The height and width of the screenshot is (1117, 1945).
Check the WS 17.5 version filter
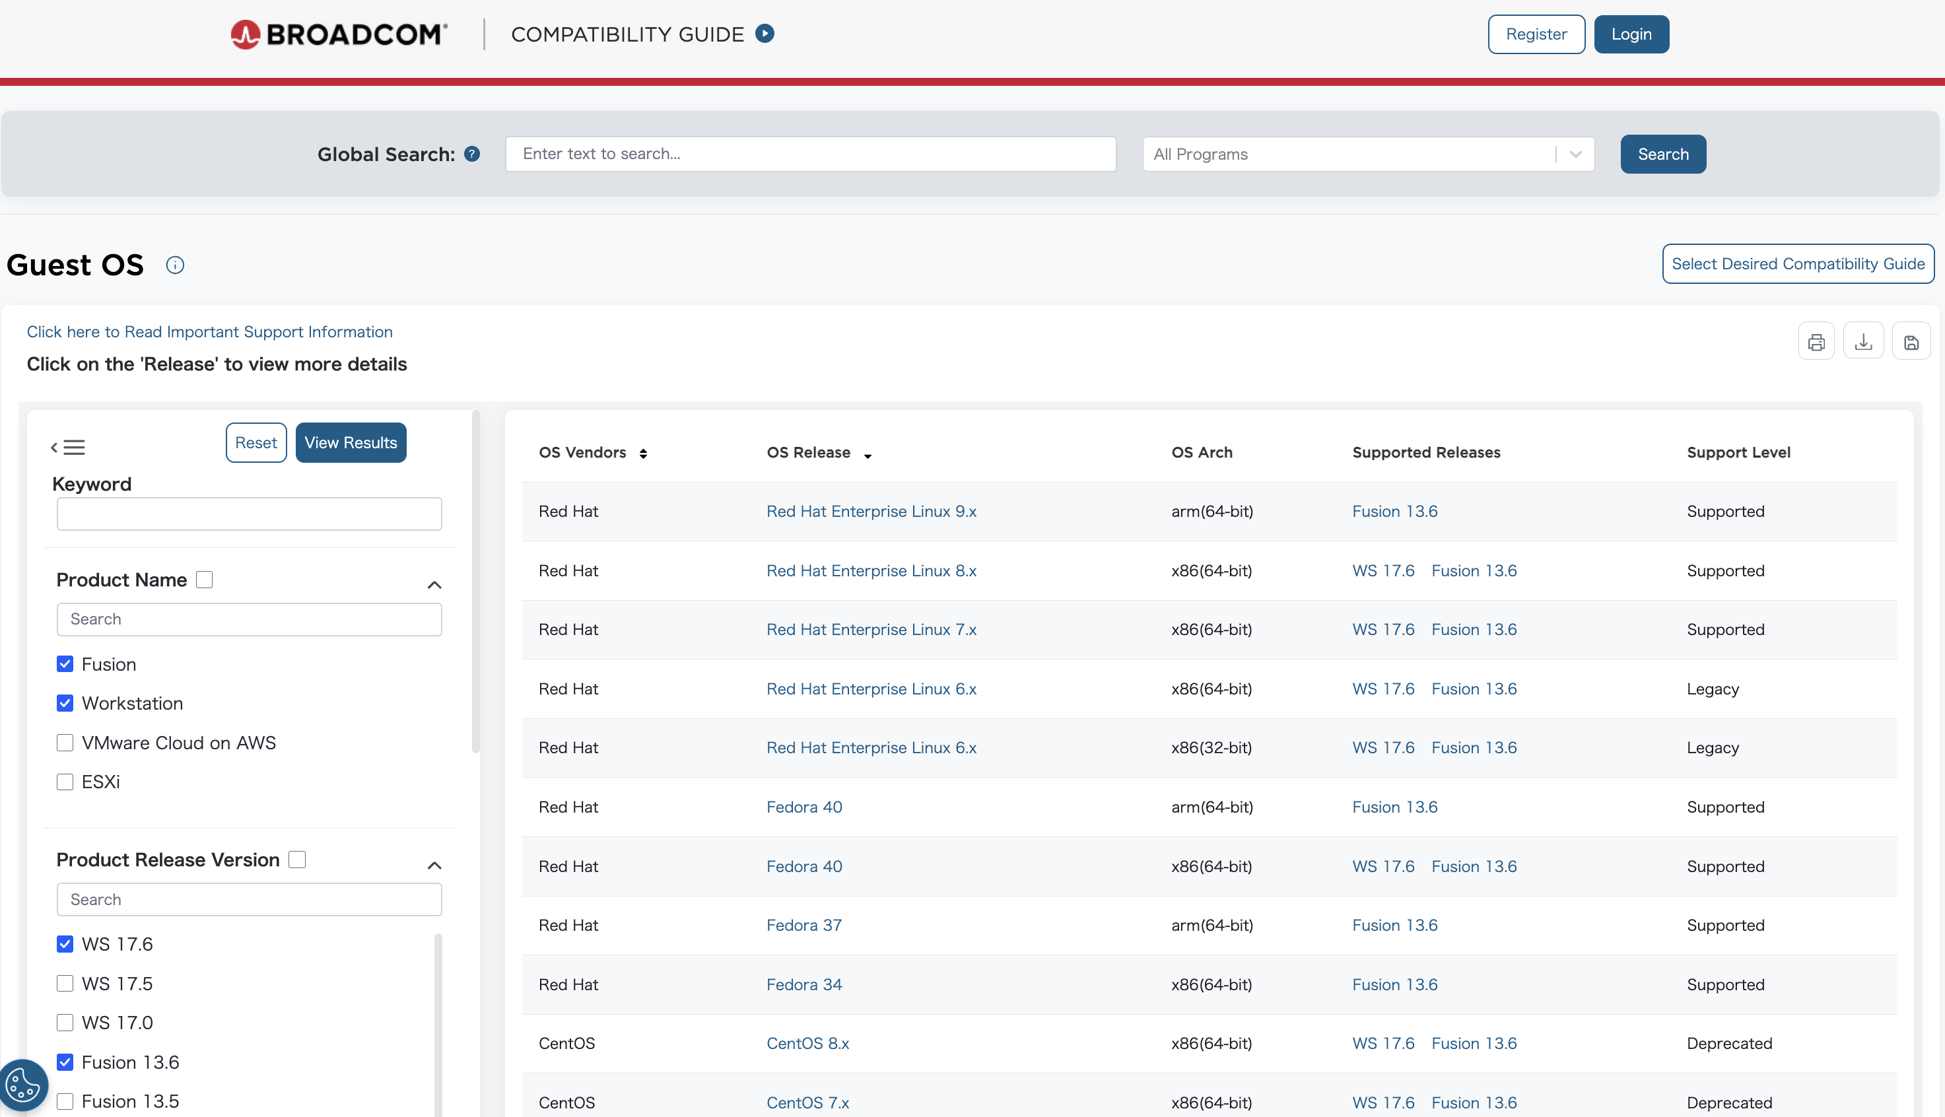65,983
